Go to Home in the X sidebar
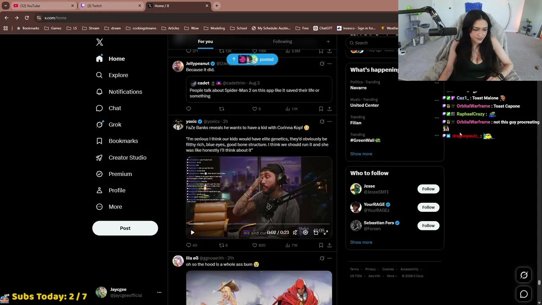Viewport: 542px width, 305px height. (111, 59)
